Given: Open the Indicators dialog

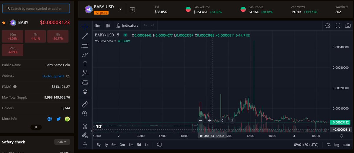Looking at the screenshot, I should 127,26.
